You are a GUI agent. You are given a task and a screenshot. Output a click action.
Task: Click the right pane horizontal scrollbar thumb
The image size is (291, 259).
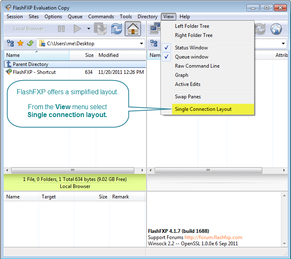point(208,170)
